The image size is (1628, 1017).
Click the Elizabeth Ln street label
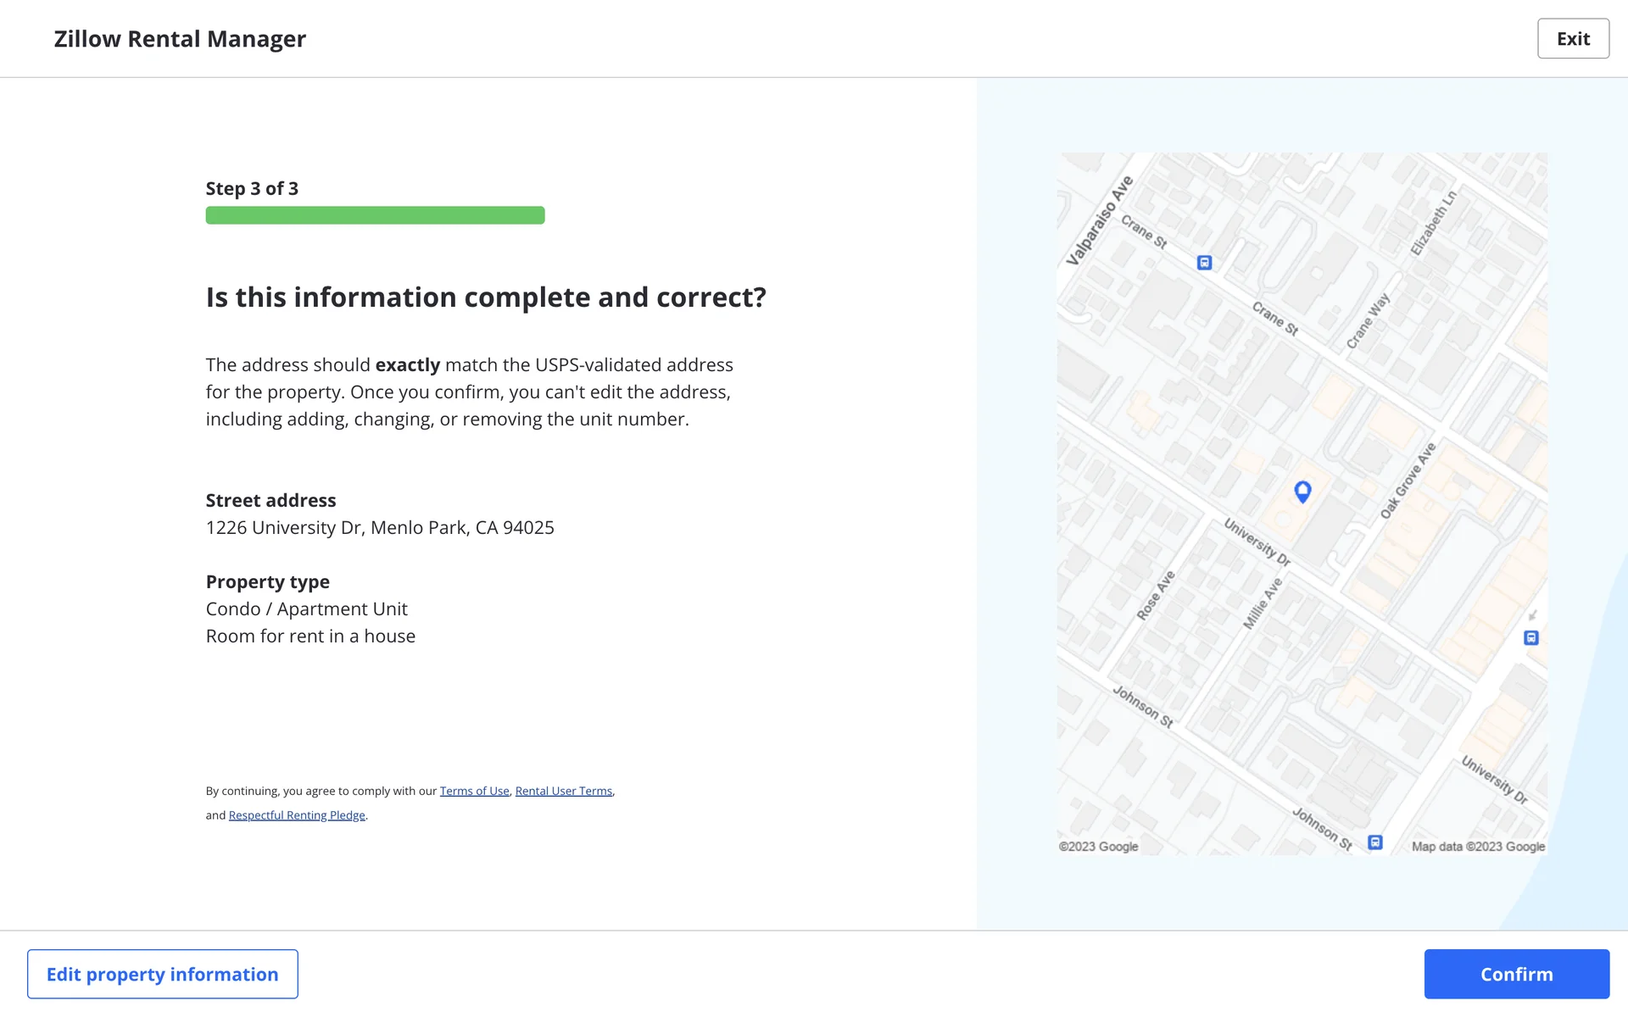[1433, 223]
